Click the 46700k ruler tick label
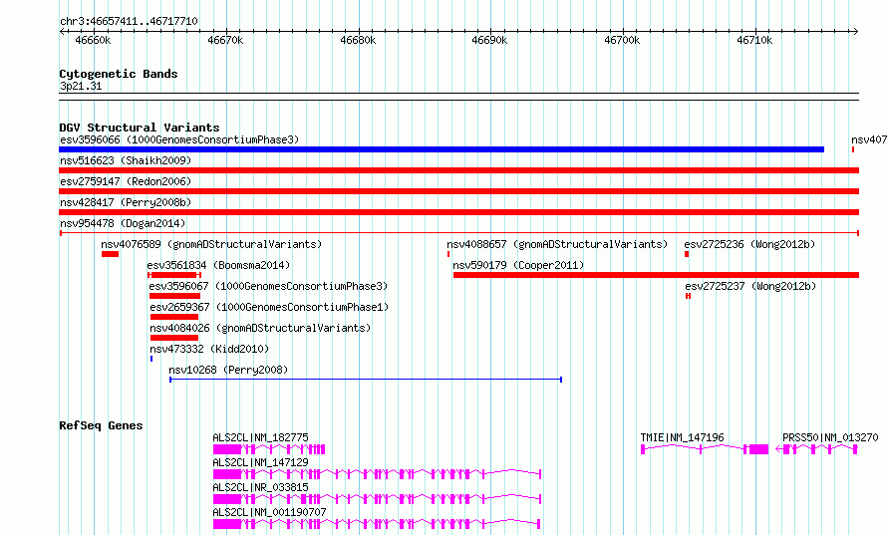This screenshot has width=887, height=535. click(x=622, y=40)
